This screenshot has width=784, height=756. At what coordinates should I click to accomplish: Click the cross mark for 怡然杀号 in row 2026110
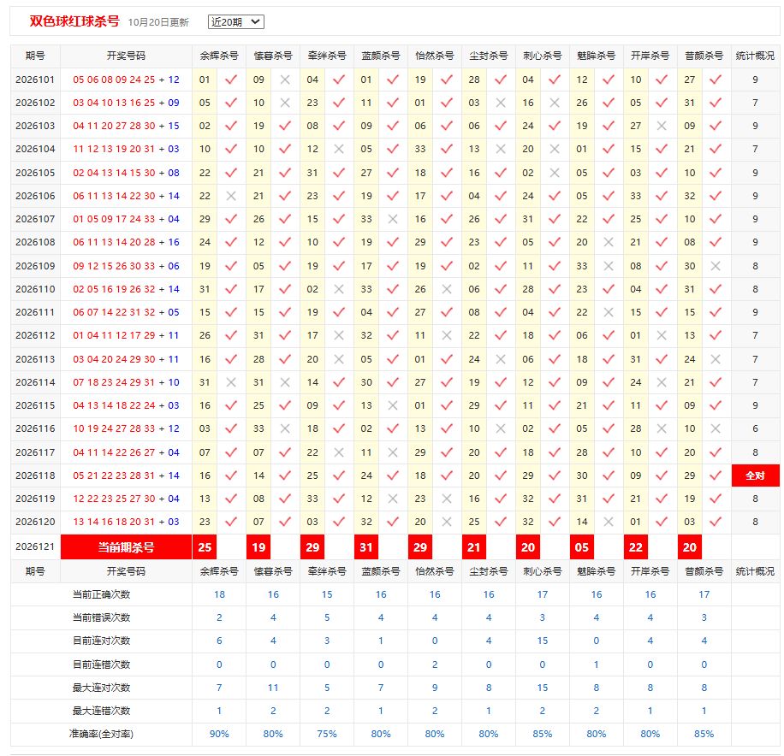(447, 289)
